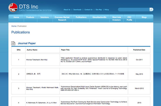This screenshot has height=106, width=161.
Task: Click the March 2012 date cell
Action: click(139, 88)
